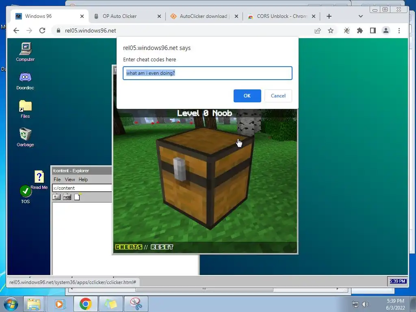Open the Chrome profile avatar
The image size is (416, 312).
[386, 30]
